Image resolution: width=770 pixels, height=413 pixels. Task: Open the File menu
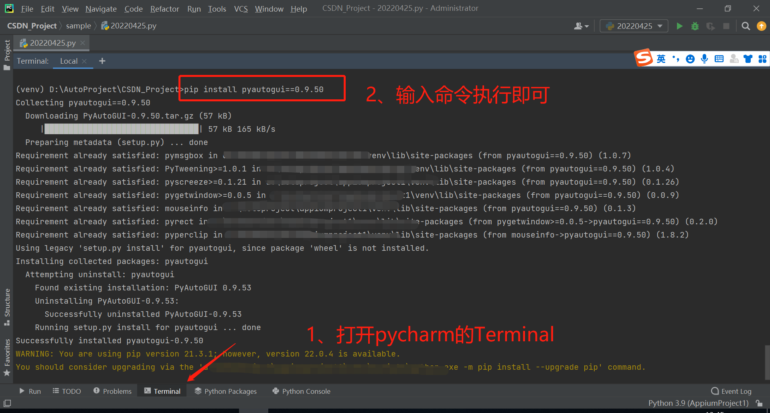[27, 8]
